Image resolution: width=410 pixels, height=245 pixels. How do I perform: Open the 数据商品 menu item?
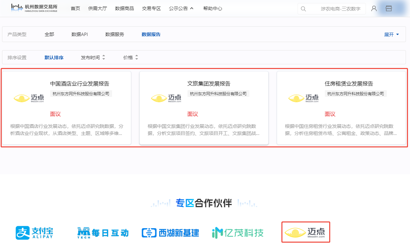[x=124, y=8]
